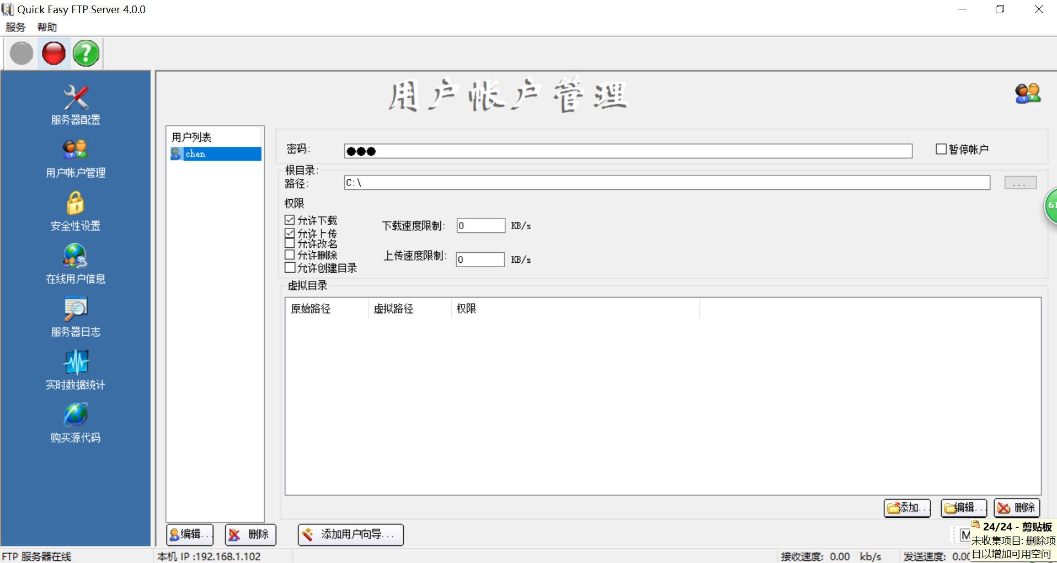
Task: Open 安全性设置 security settings
Action: tap(76, 211)
